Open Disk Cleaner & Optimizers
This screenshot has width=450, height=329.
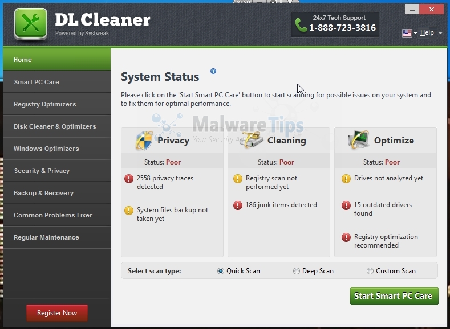pyautogui.click(x=57, y=126)
